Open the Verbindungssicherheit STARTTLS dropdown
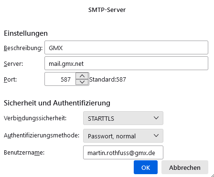The width and height of the screenshot is (214, 177). [x=123, y=118]
